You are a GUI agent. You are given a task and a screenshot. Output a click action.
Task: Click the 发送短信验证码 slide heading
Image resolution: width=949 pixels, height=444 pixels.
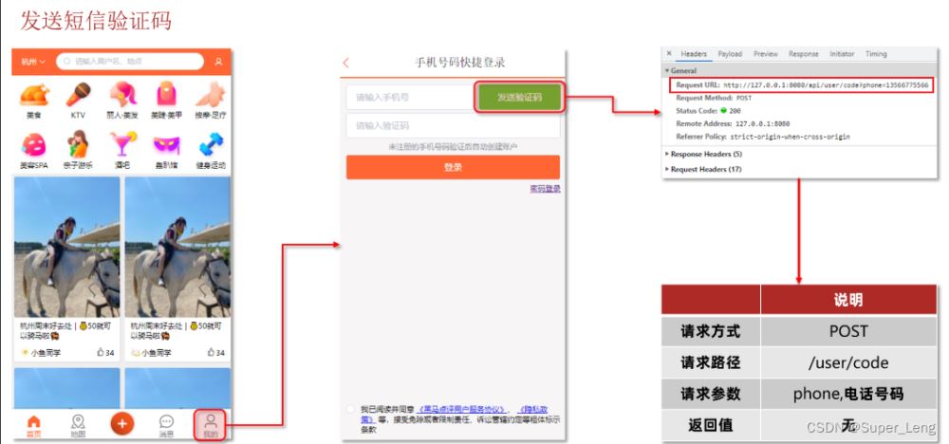click(96, 21)
